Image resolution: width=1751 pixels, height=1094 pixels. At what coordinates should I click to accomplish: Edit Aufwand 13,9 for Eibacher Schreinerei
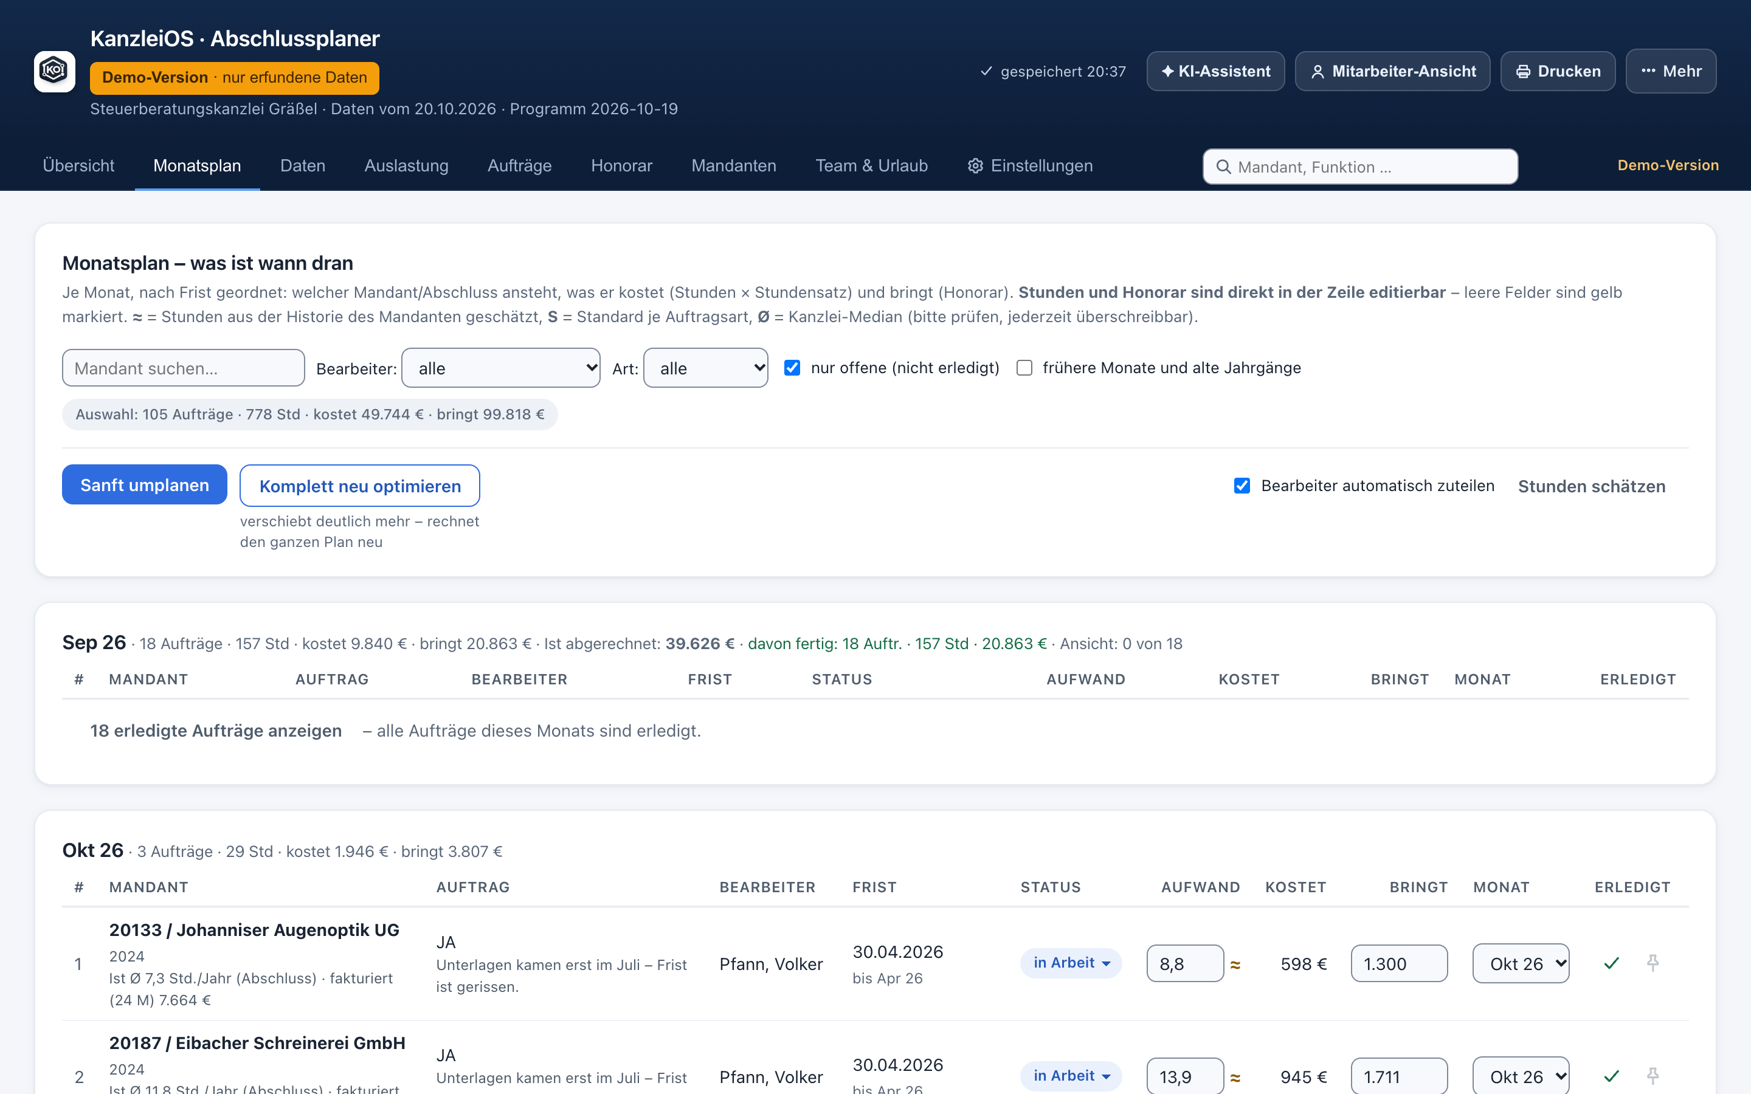(x=1185, y=1076)
